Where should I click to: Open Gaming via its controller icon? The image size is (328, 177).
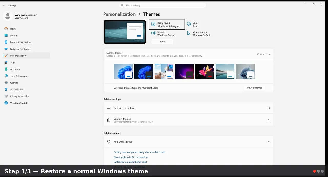tap(6, 83)
